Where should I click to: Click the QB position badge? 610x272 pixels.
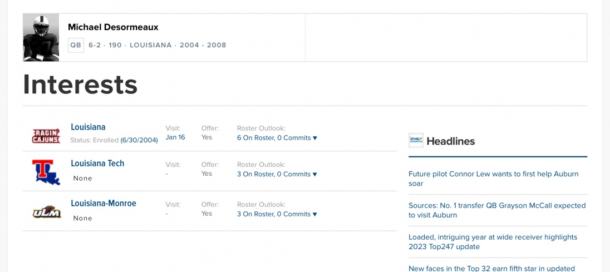(76, 45)
